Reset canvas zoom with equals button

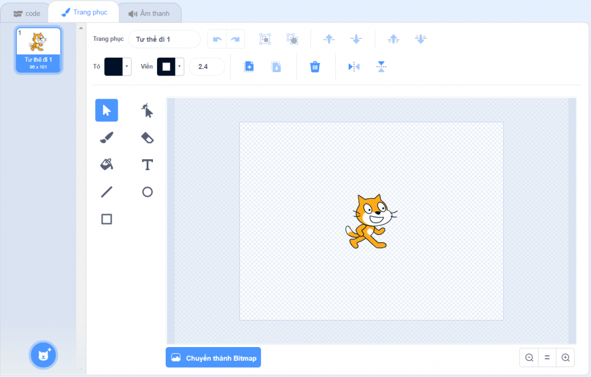[547, 357]
